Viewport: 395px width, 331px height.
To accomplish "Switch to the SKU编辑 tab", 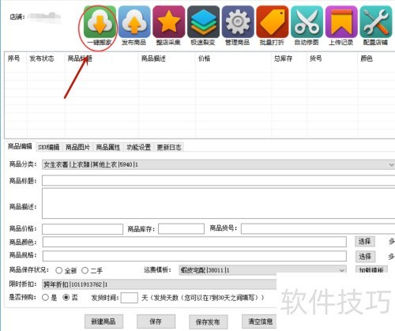I will tap(49, 147).
